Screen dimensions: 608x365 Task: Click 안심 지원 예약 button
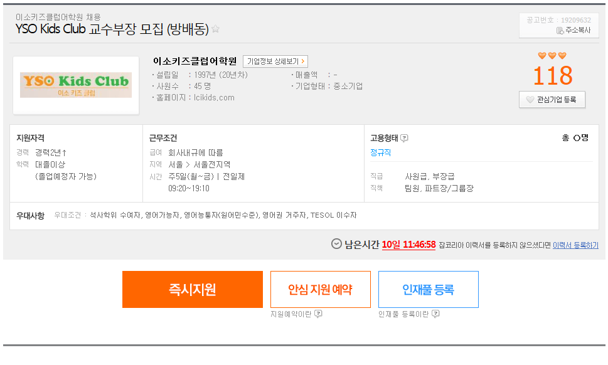(320, 290)
